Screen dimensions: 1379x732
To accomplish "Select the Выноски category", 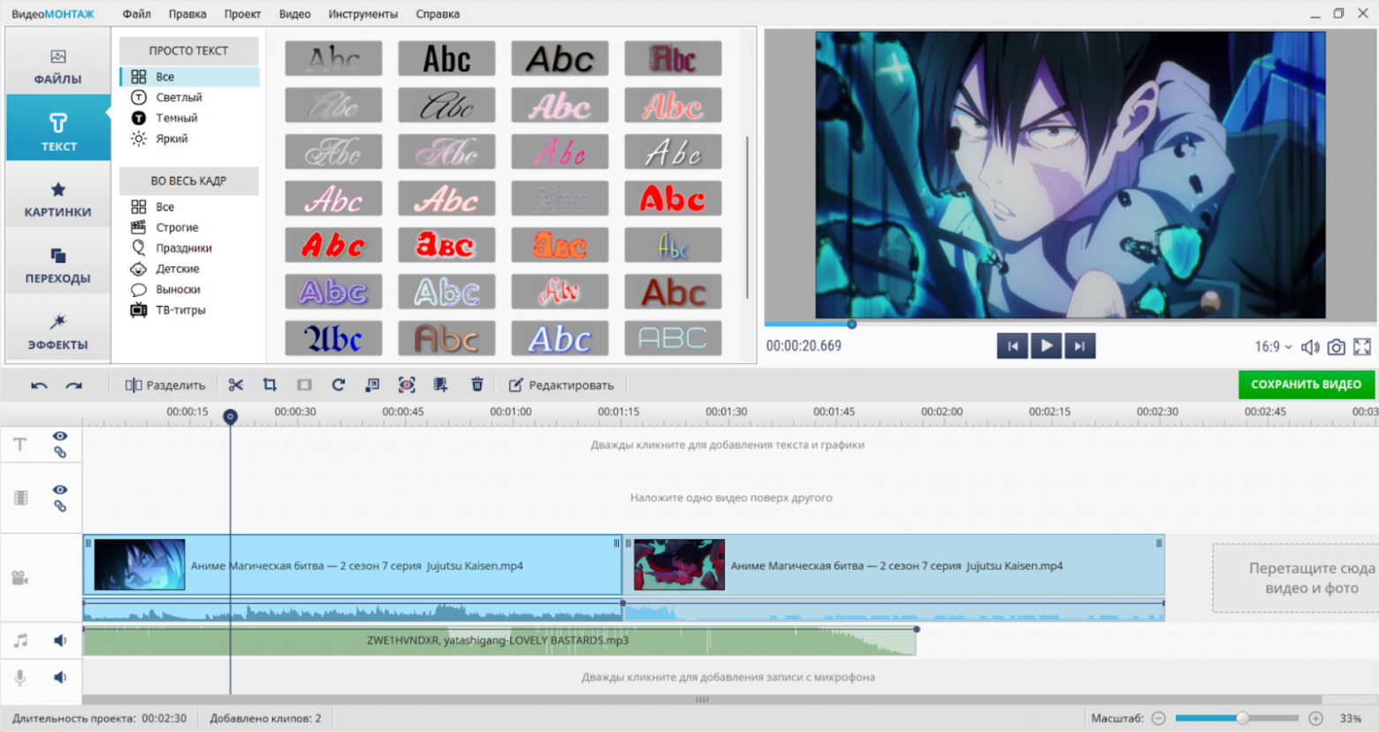I will [178, 289].
